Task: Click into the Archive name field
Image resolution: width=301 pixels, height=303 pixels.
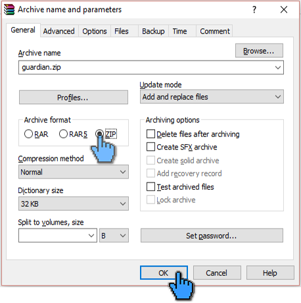Action: [x=151, y=67]
